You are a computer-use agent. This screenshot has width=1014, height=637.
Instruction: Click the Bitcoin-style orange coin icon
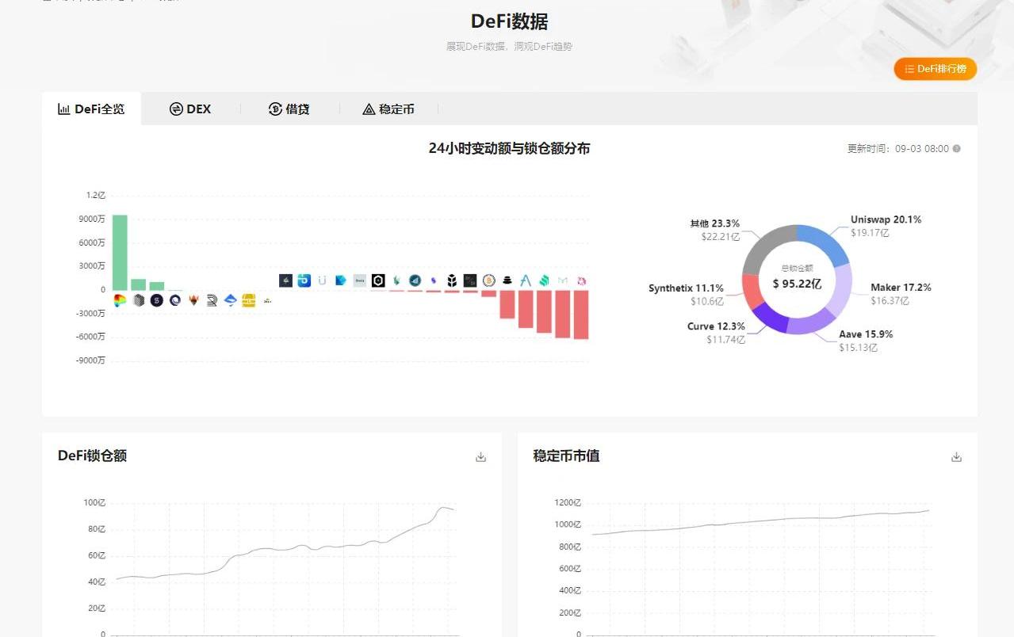point(489,280)
